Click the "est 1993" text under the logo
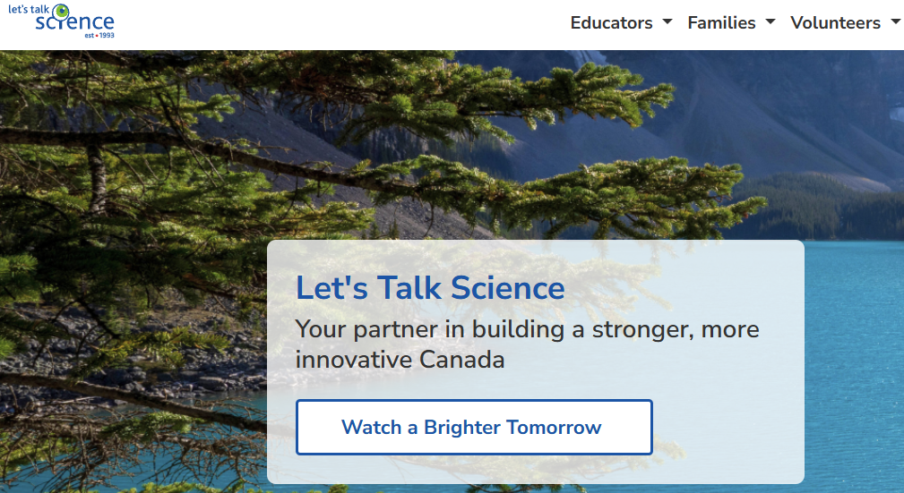This screenshot has width=904, height=493. point(98,36)
